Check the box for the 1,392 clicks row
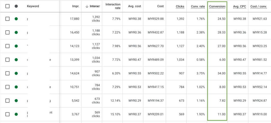 pos(7,19)
